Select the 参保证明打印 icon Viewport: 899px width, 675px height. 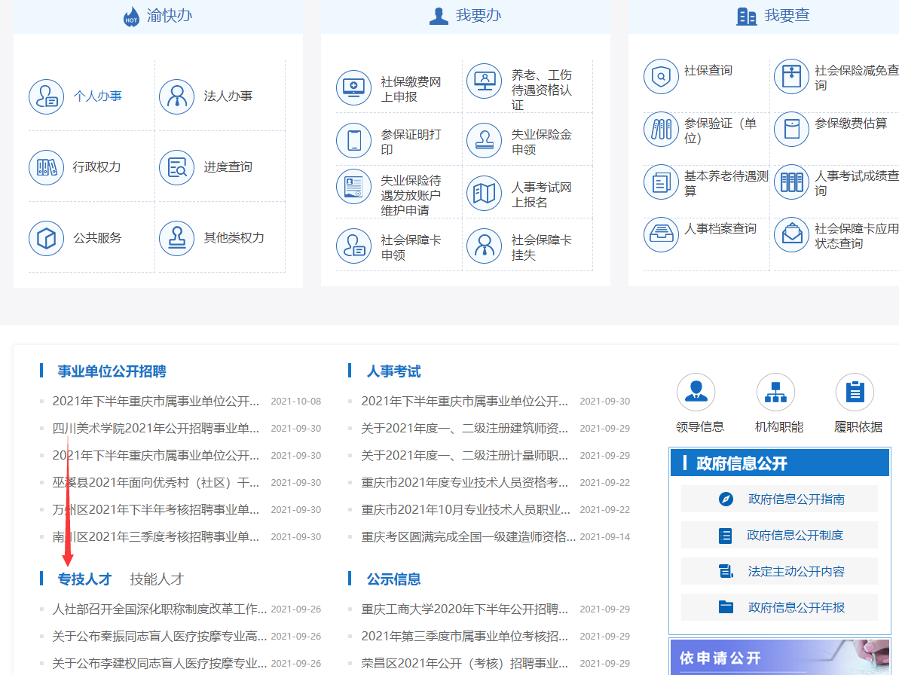click(354, 140)
